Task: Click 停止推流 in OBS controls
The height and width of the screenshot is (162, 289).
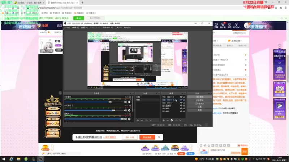Action: (200, 97)
